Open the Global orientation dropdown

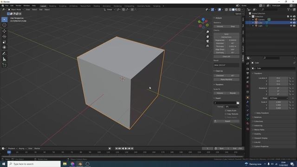[110, 9]
